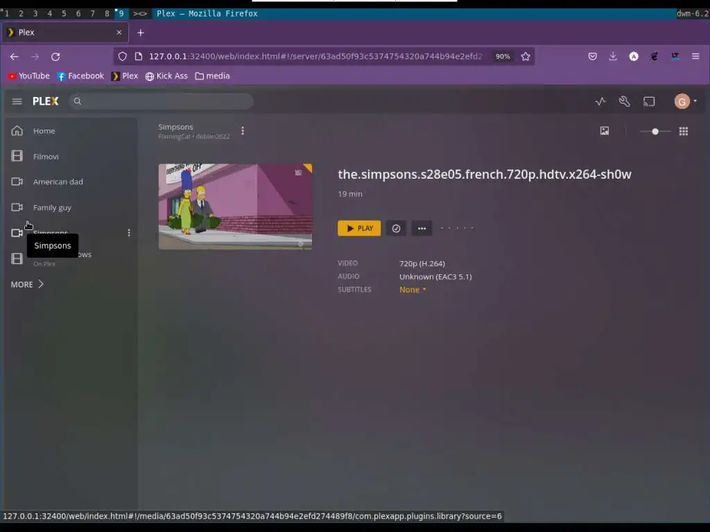Click the Unknown (EAC3 5.1) audio value

pos(435,276)
